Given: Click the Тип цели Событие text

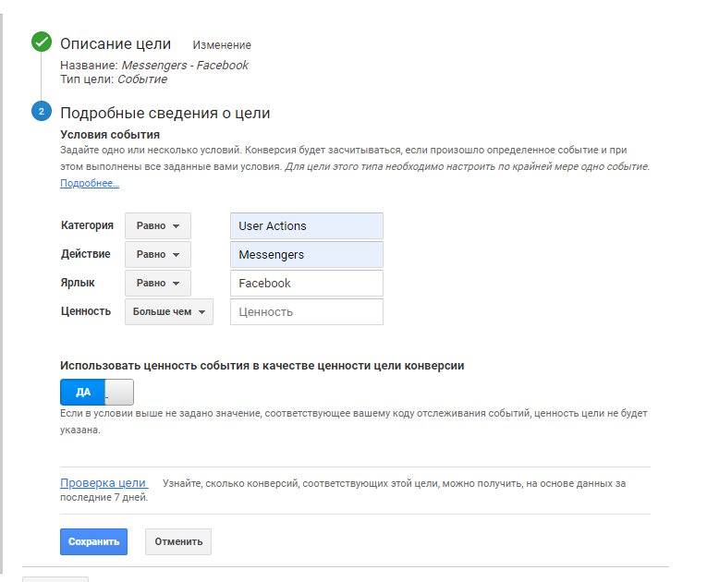Looking at the screenshot, I should point(141,79).
